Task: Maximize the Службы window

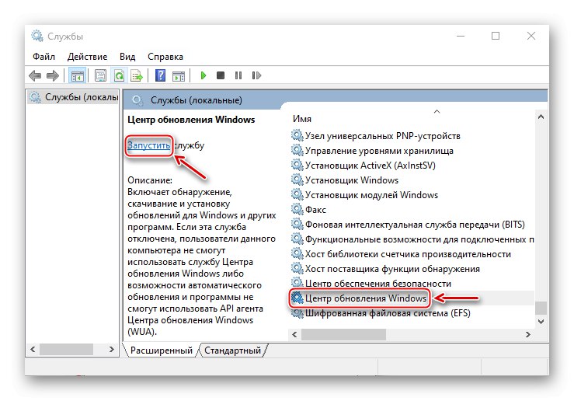Action: 496,36
